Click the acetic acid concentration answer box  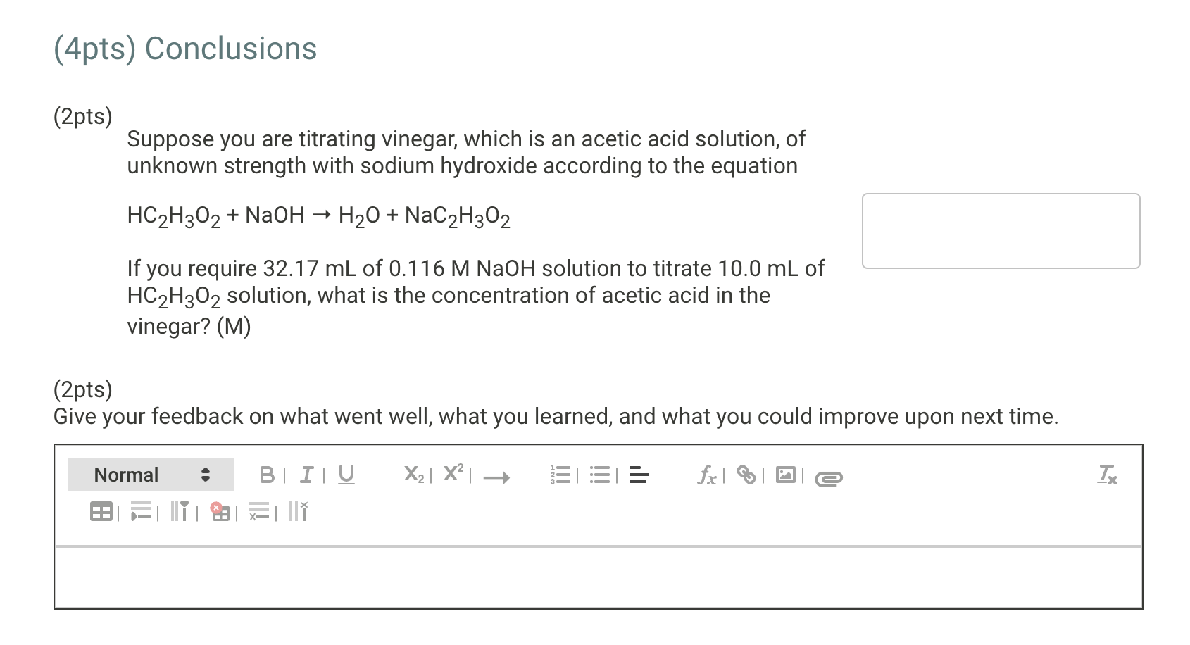(x=1001, y=230)
